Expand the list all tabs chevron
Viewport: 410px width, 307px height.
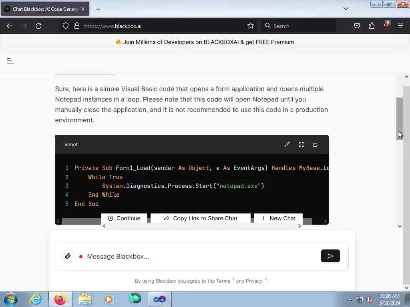(x=346, y=9)
